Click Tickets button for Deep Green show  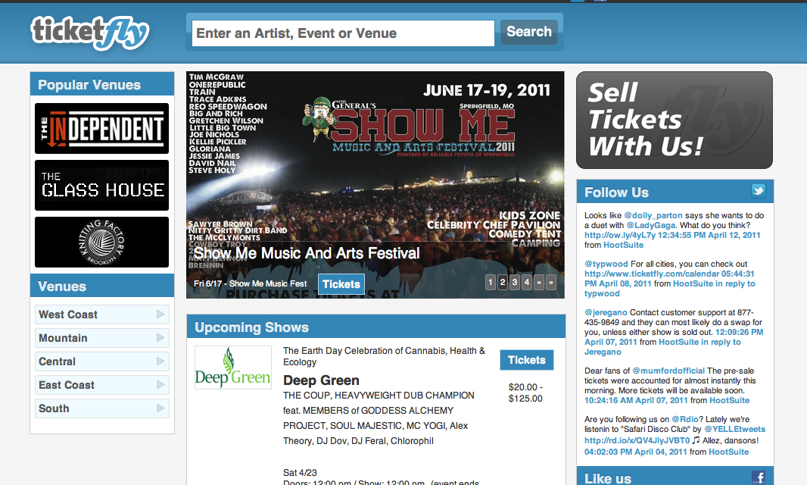pos(526,360)
